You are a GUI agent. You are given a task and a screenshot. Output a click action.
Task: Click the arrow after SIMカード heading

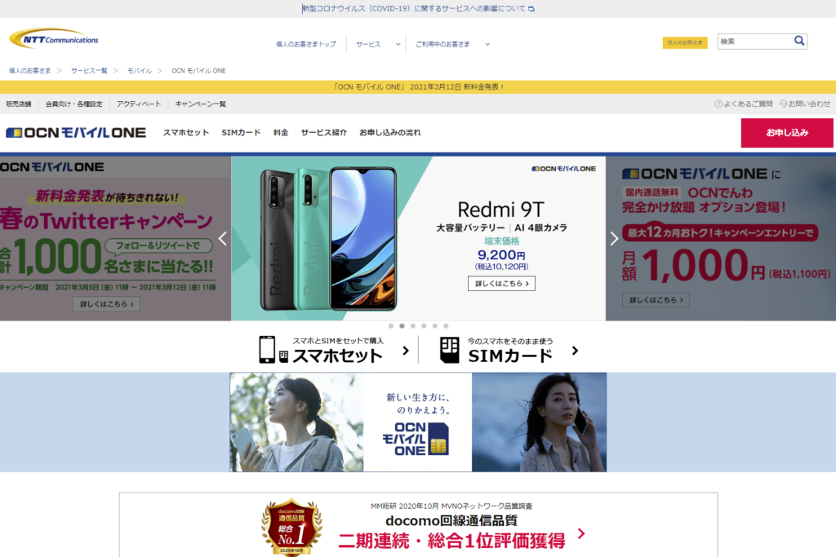(x=575, y=351)
